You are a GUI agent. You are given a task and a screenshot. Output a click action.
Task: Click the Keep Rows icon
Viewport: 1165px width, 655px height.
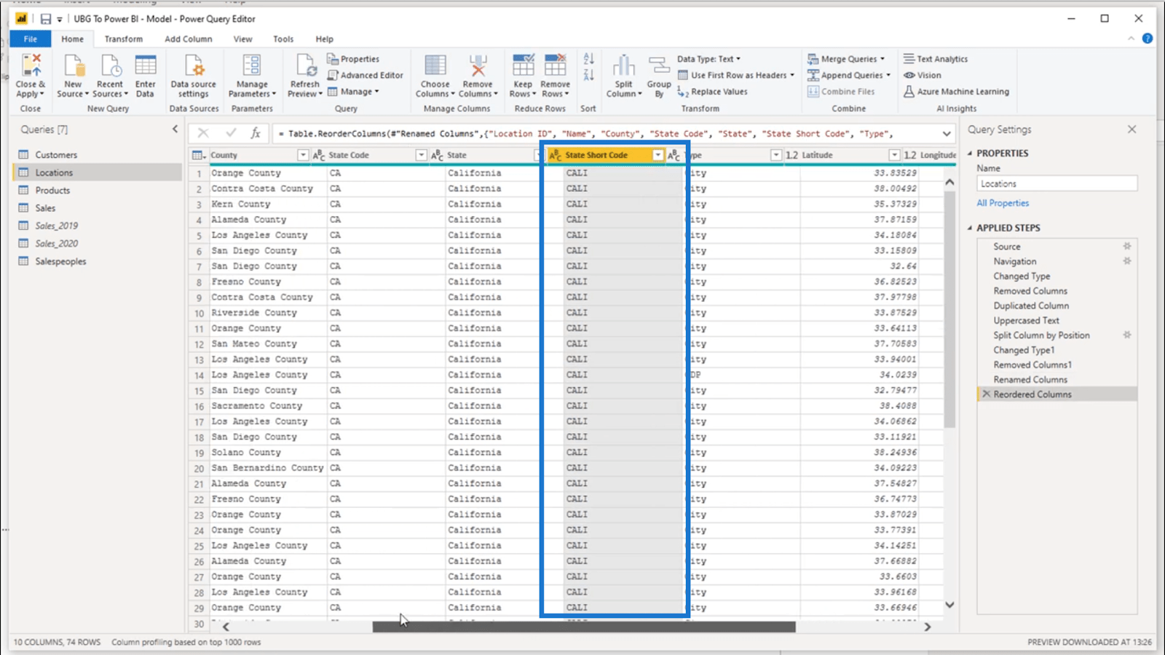[523, 65]
